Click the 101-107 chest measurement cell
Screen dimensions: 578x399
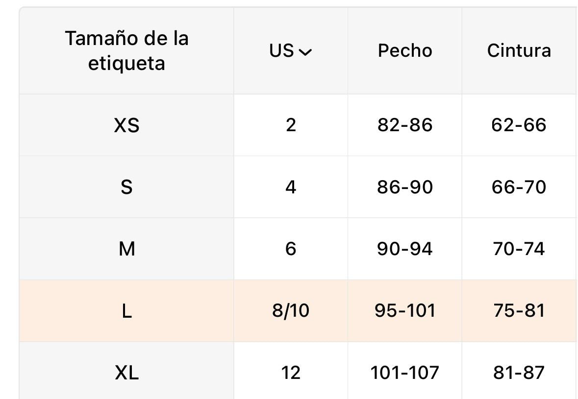coord(405,373)
